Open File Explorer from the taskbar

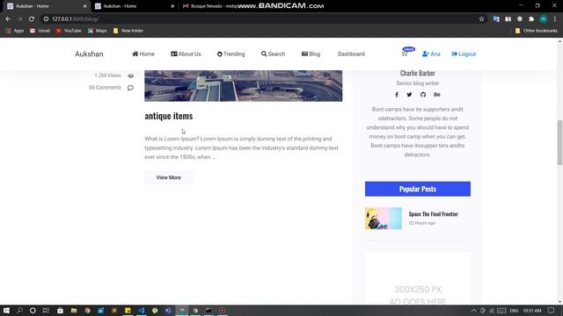point(74,310)
